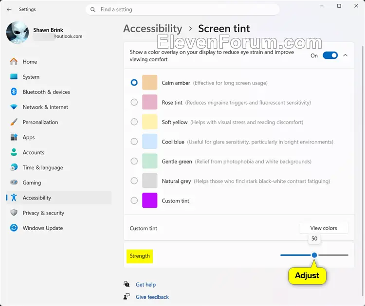Click the Gaming controller icon

(14, 182)
